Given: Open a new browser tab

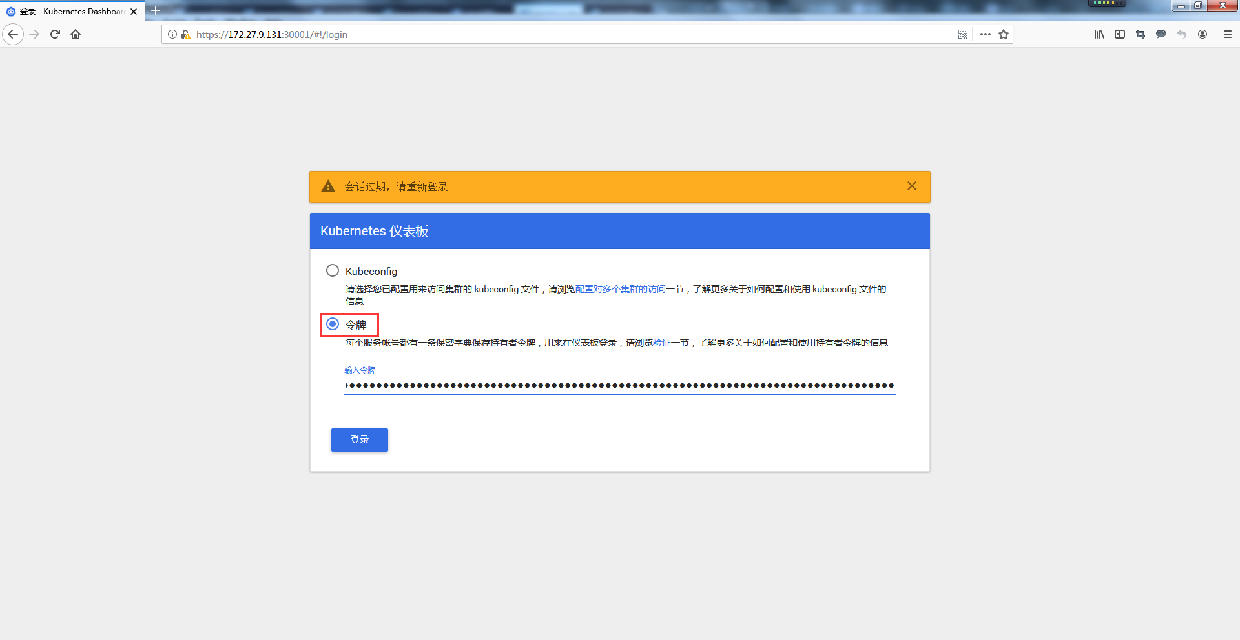Looking at the screenshot, I should pos(155,11).
